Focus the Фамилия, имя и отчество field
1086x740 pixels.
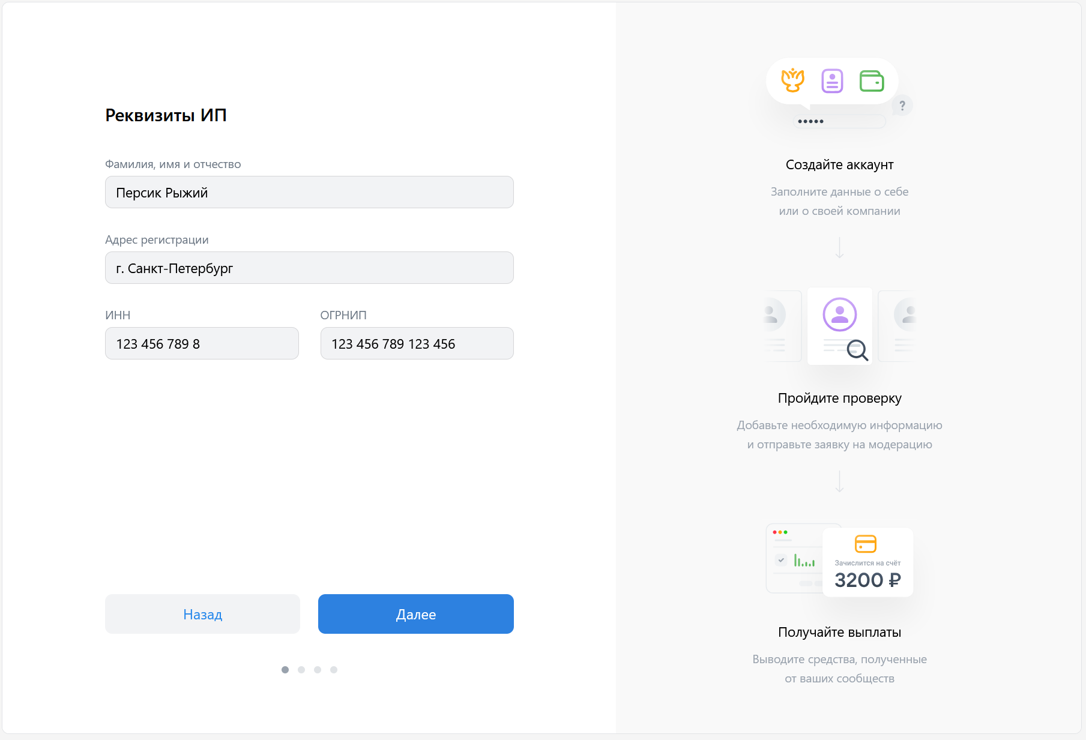click(x=309, y=192)
